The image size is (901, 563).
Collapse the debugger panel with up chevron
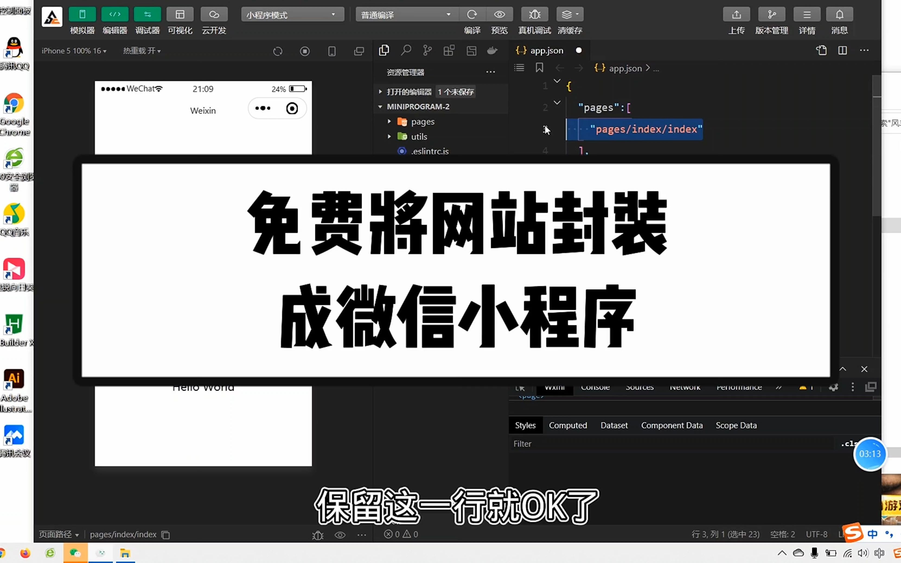842,369
